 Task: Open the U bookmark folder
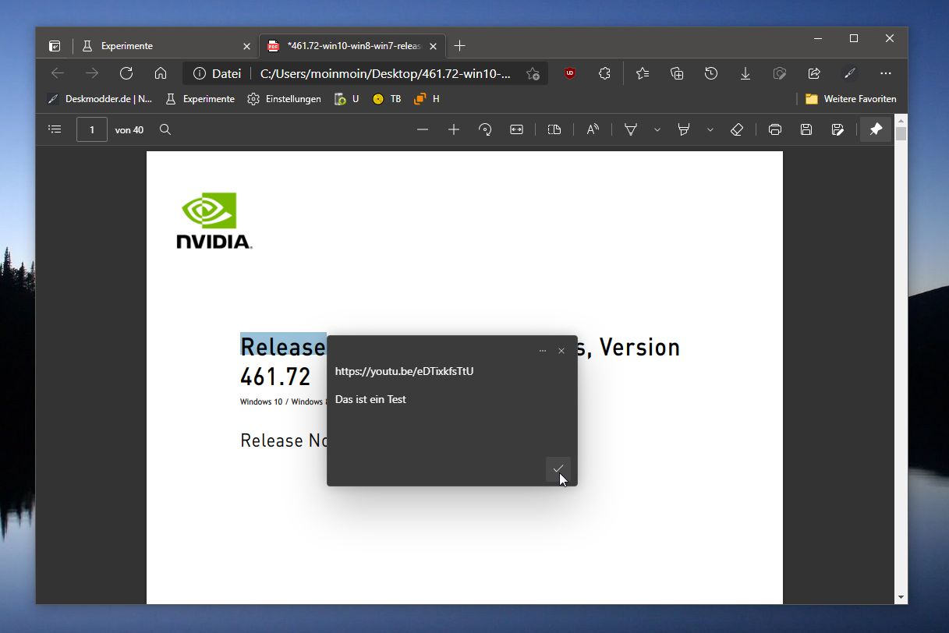click(x=346, y=99)
